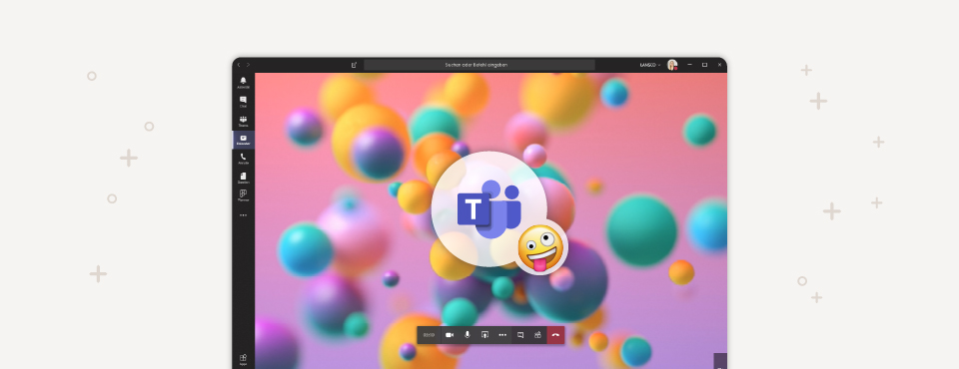Viewport: 959px width, 369px height.
Task: Click the new chat compose icon
Action: pyautogui.click(x=354, y=65)
